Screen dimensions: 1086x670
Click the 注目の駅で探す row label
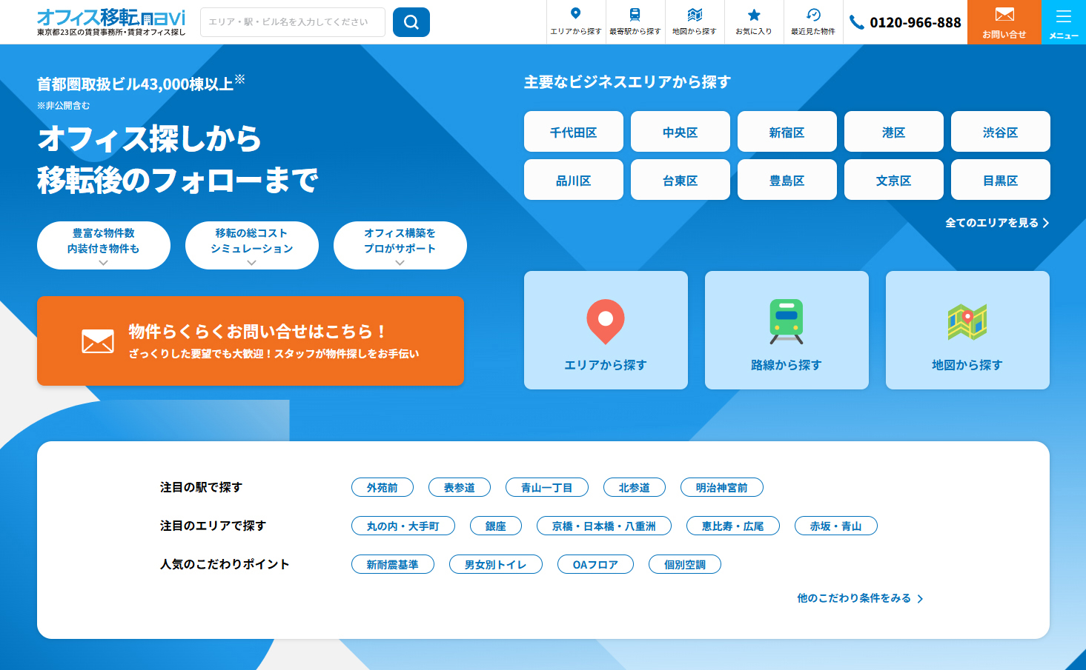click(x=201, y=487)
